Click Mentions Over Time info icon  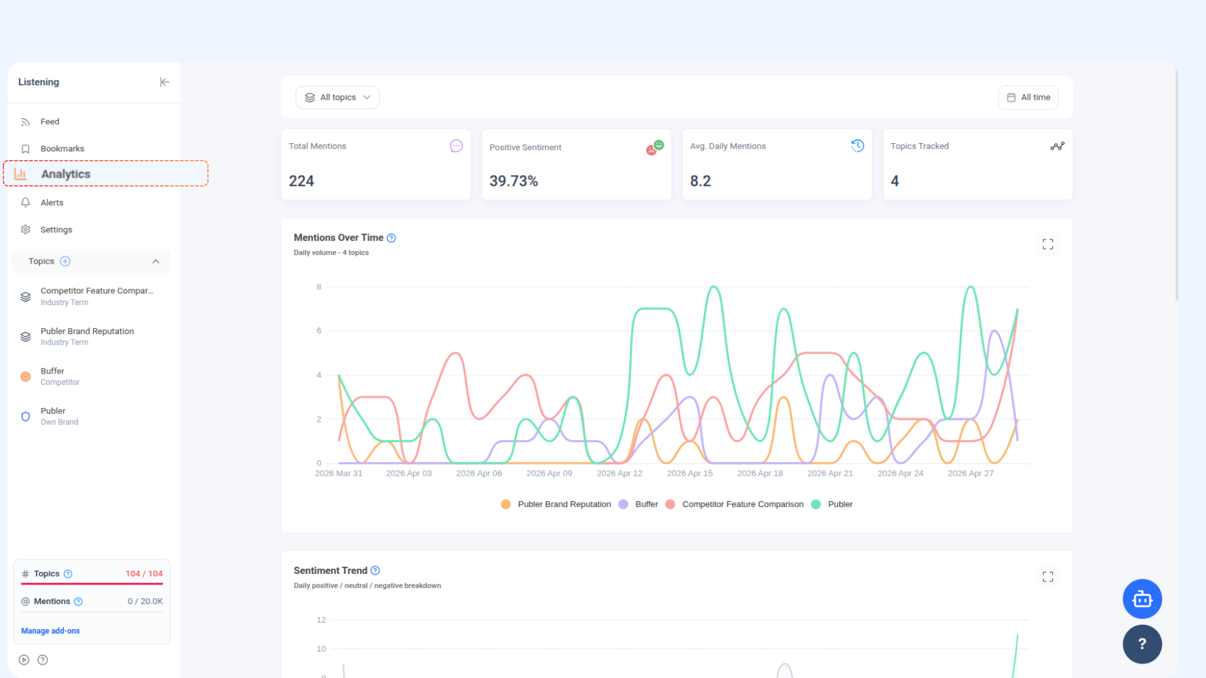click(391, 238)
